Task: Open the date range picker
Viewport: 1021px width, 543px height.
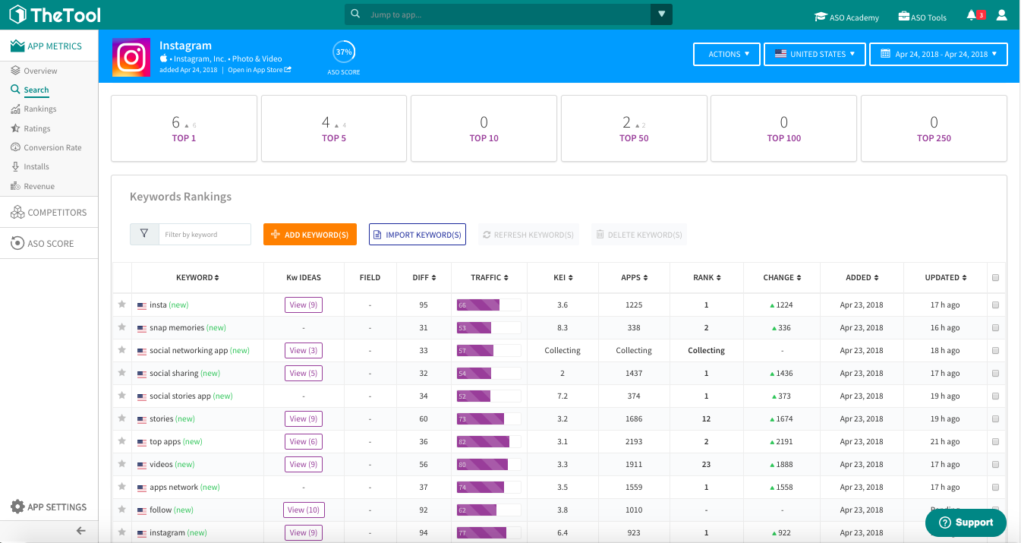Action: (938, 54)
